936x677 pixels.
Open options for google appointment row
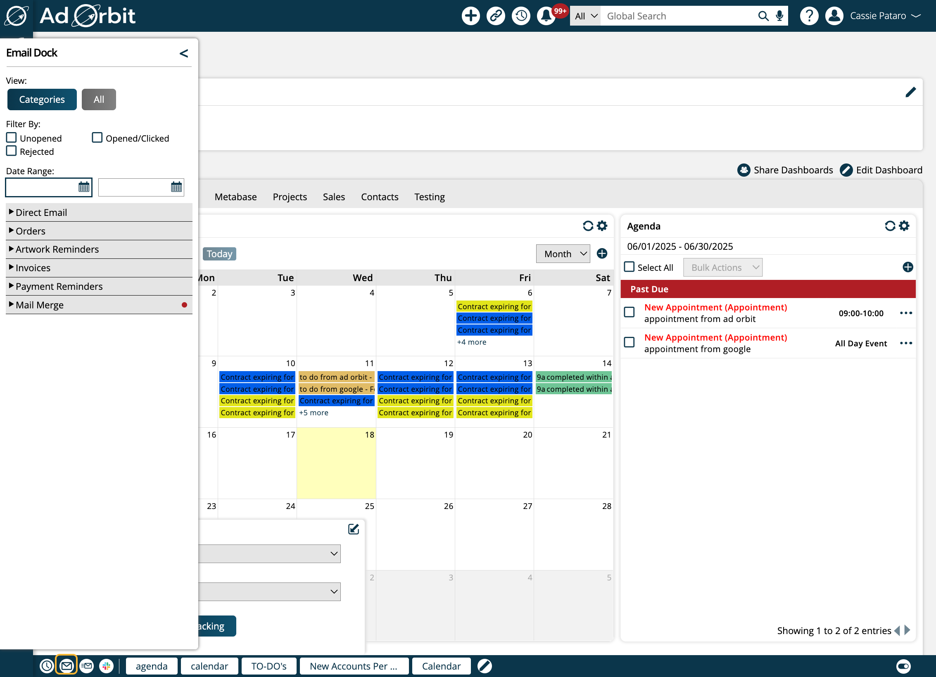(x=906, y=343)
